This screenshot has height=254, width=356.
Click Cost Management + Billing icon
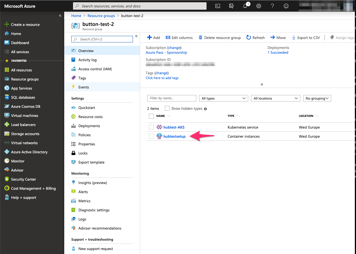[x=7, y=188]
